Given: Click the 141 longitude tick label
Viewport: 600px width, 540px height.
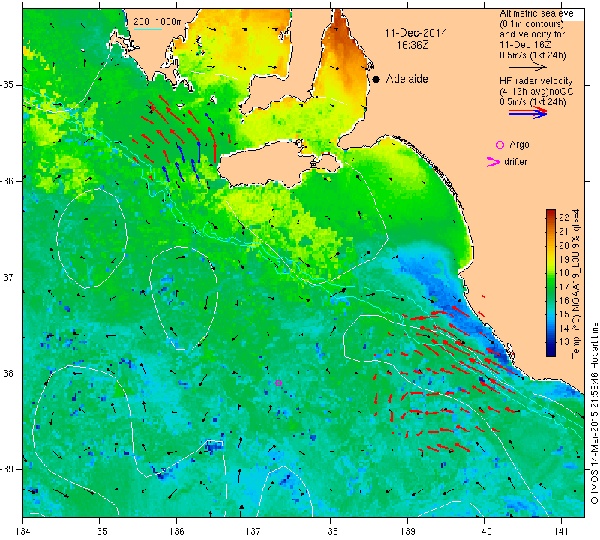Looking at the screenshot, I should pos(561,532).
